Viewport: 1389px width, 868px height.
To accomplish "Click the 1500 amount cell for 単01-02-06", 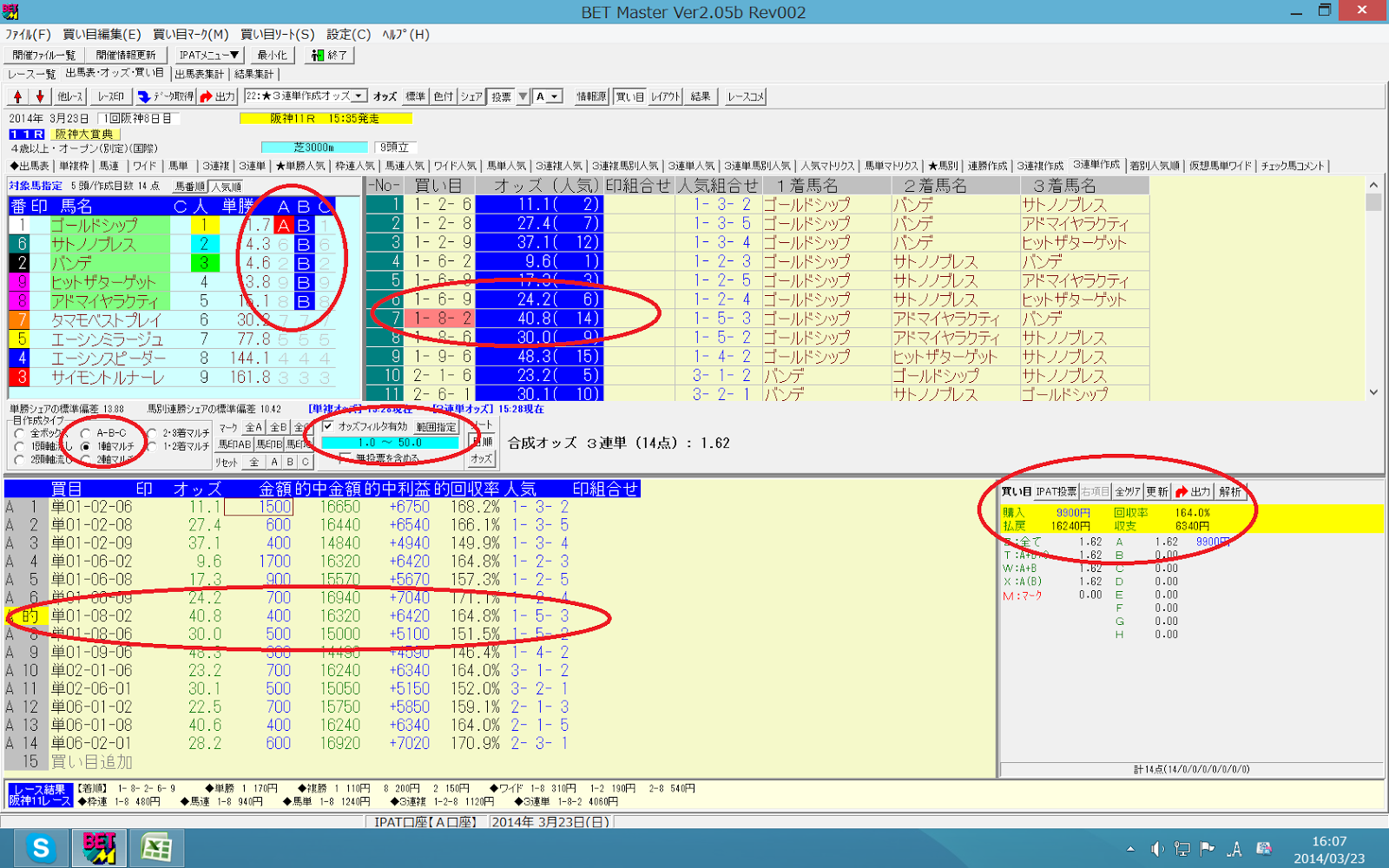I will [260, 507].
